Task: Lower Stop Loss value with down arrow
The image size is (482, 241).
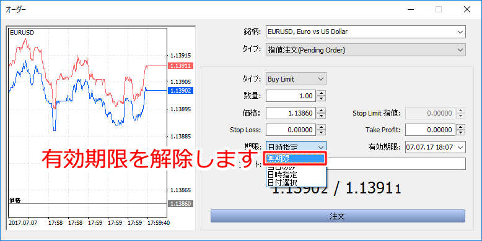Action: pos(321,132)
